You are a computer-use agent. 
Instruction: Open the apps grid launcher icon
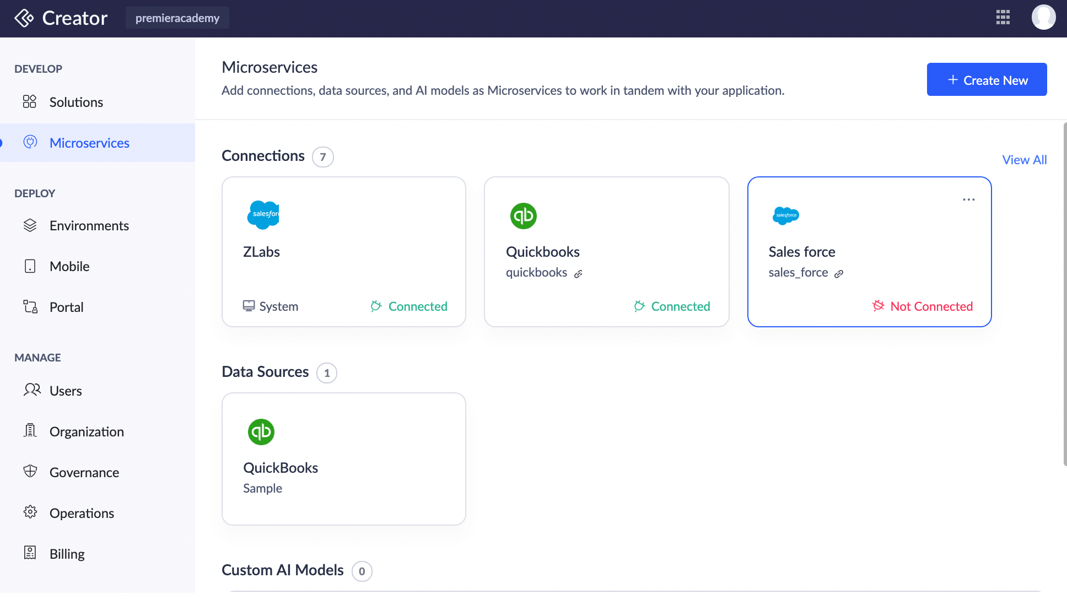click(x=1003, y=18)
